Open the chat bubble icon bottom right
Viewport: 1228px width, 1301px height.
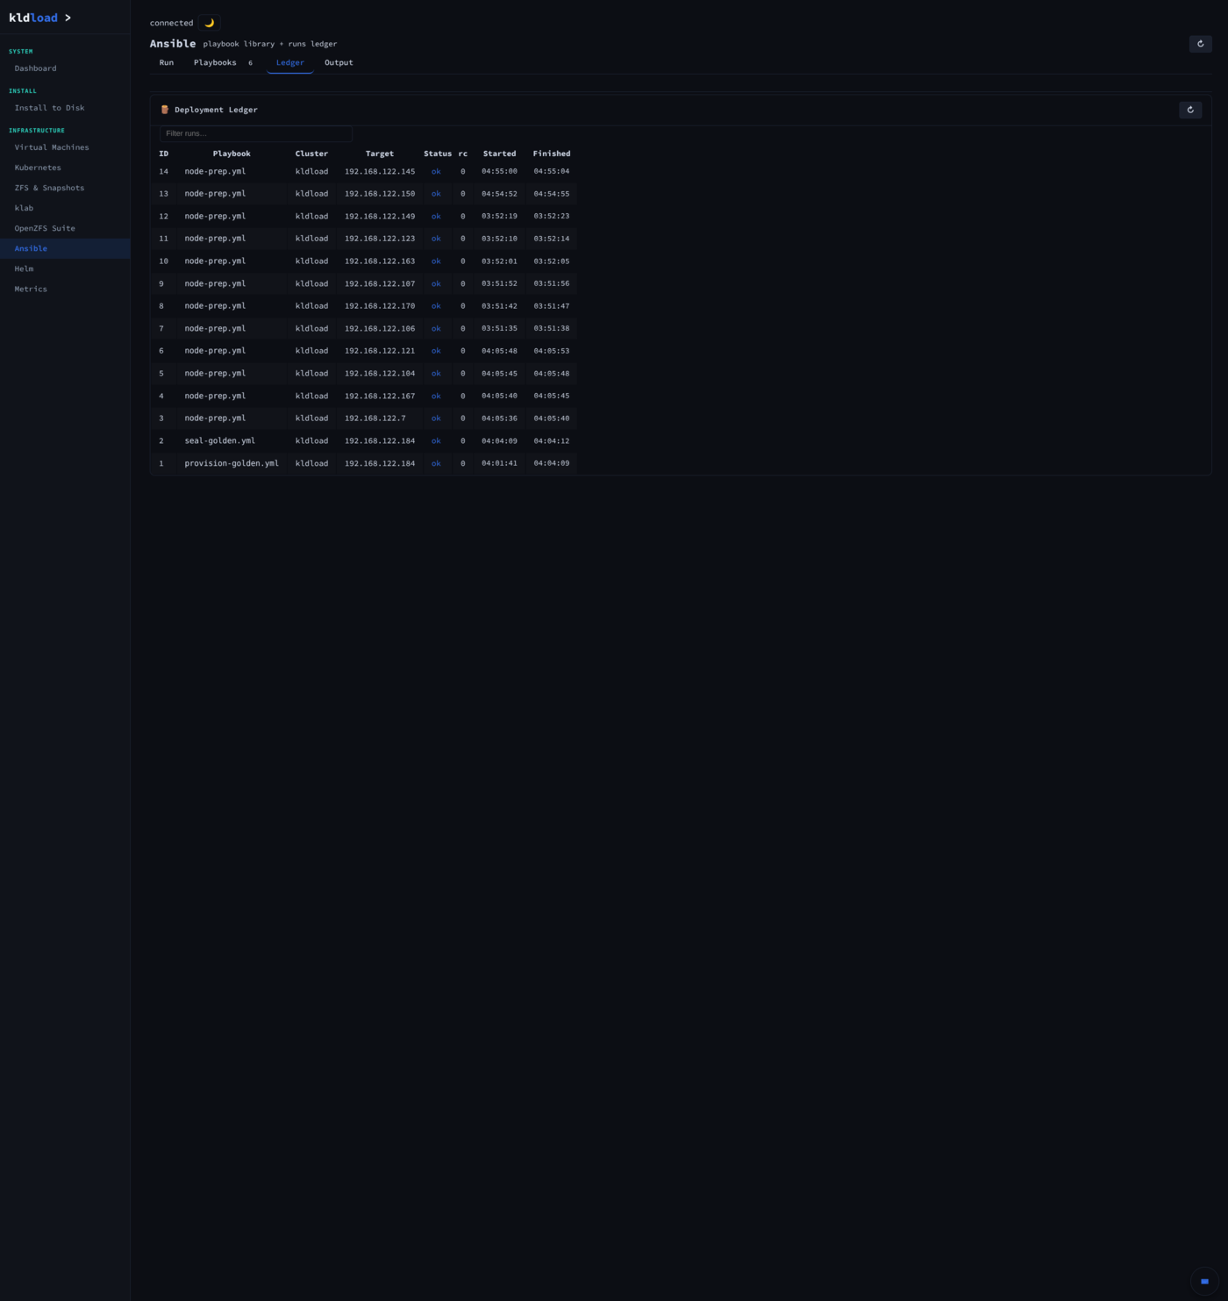click(1204, 1281)
